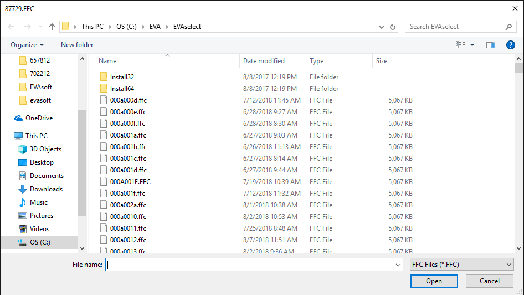This screenshot has width=524, height=295.
Task: Expand the File name history dropdown arrow
Action: pos(398,265)
